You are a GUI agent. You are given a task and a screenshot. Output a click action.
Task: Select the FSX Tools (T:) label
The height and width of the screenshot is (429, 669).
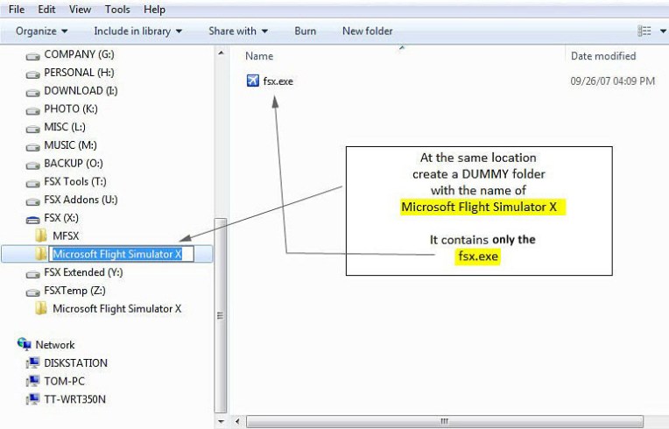pos(75,181)
